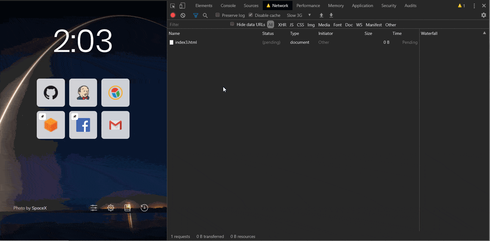Select the index3.html request row
The image size is (490, 241).
[x=293, y=42]
